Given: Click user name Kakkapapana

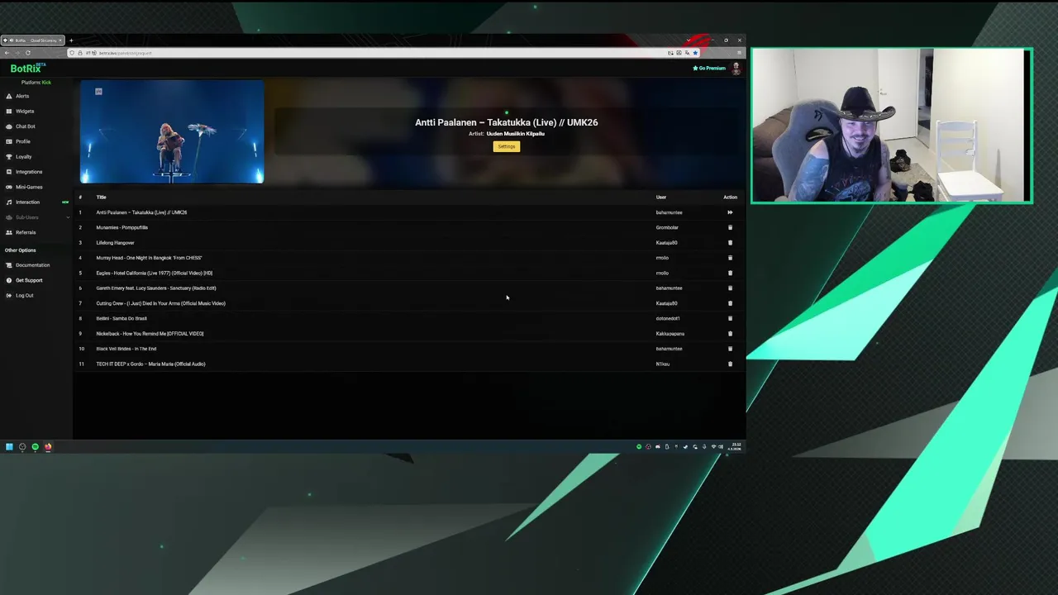Looking at the screenshot, I should (x=670, y=334).
